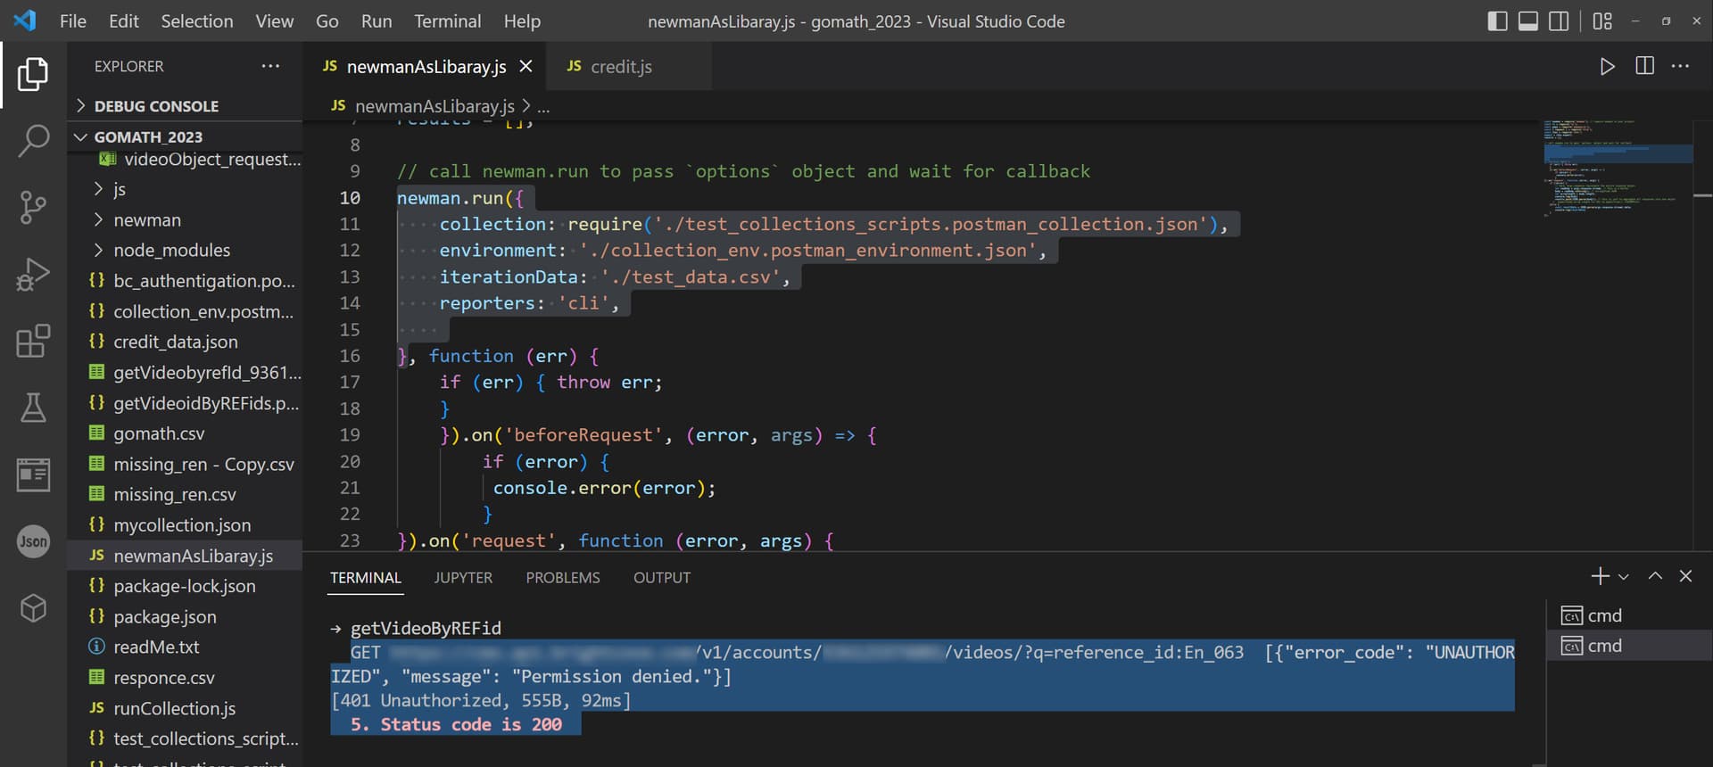Viewport: 1713px width, 767px height.
Task: Open runCollection.js file
Action: (x=185, y=708)
